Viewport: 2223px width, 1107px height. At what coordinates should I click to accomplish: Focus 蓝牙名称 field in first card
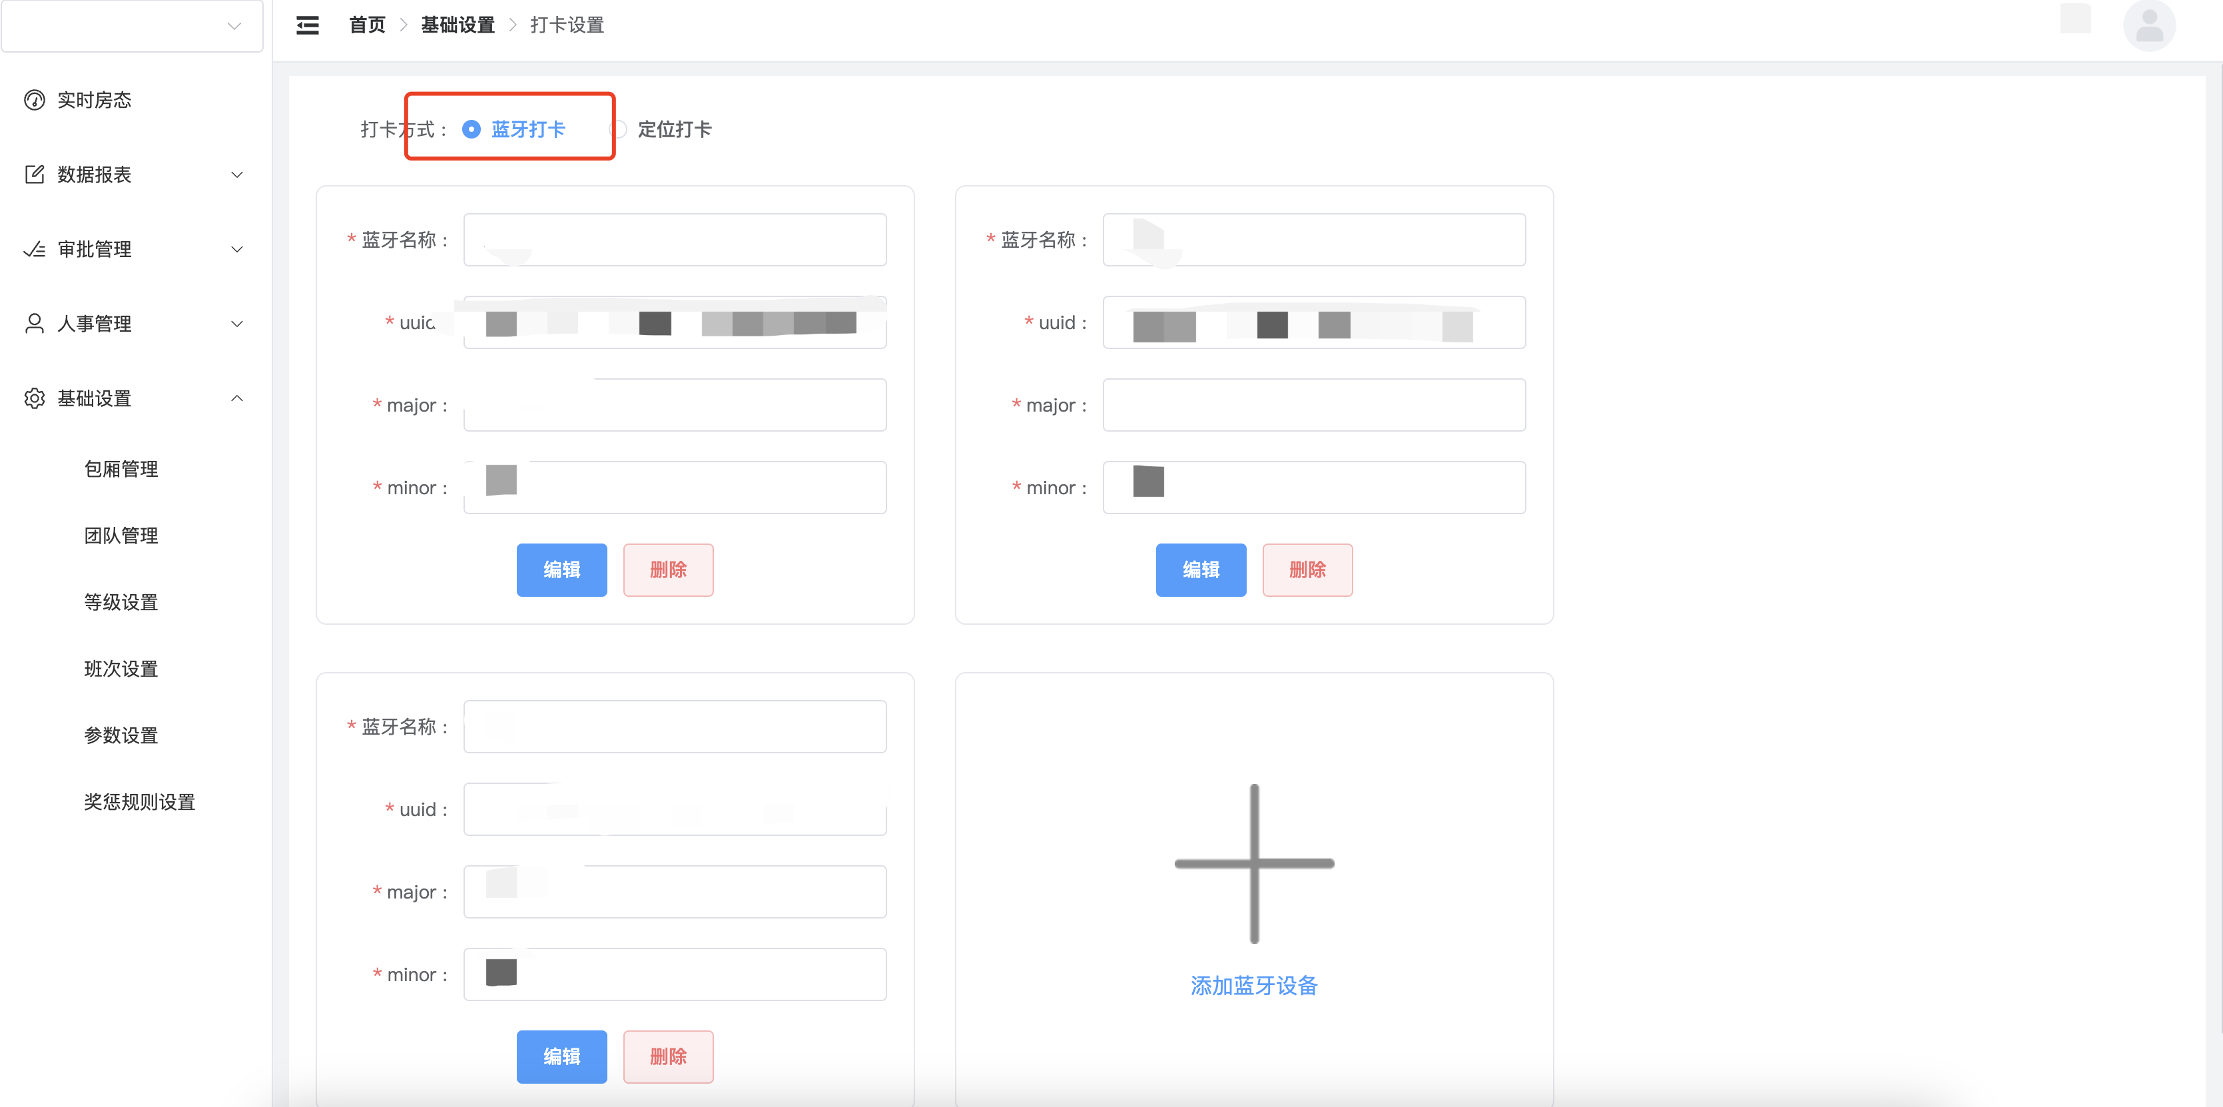[675, 240]
